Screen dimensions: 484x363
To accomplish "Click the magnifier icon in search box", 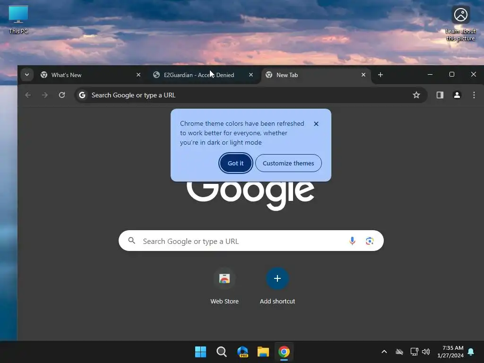I will click(132, 241).
